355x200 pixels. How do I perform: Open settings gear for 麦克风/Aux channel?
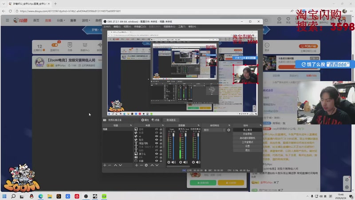click(x=181, y=162)
